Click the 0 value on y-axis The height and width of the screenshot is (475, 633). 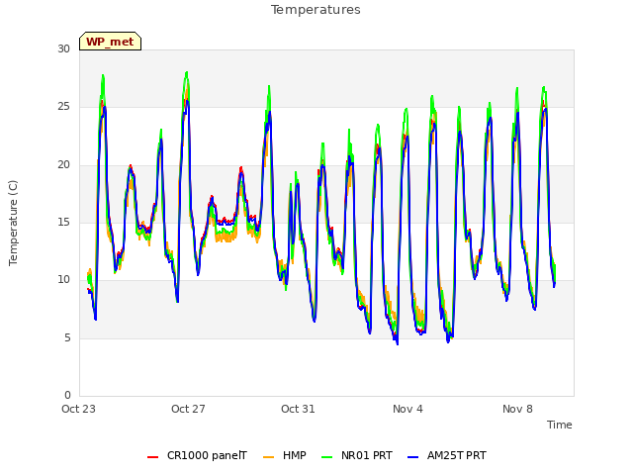tap(67, 395)
